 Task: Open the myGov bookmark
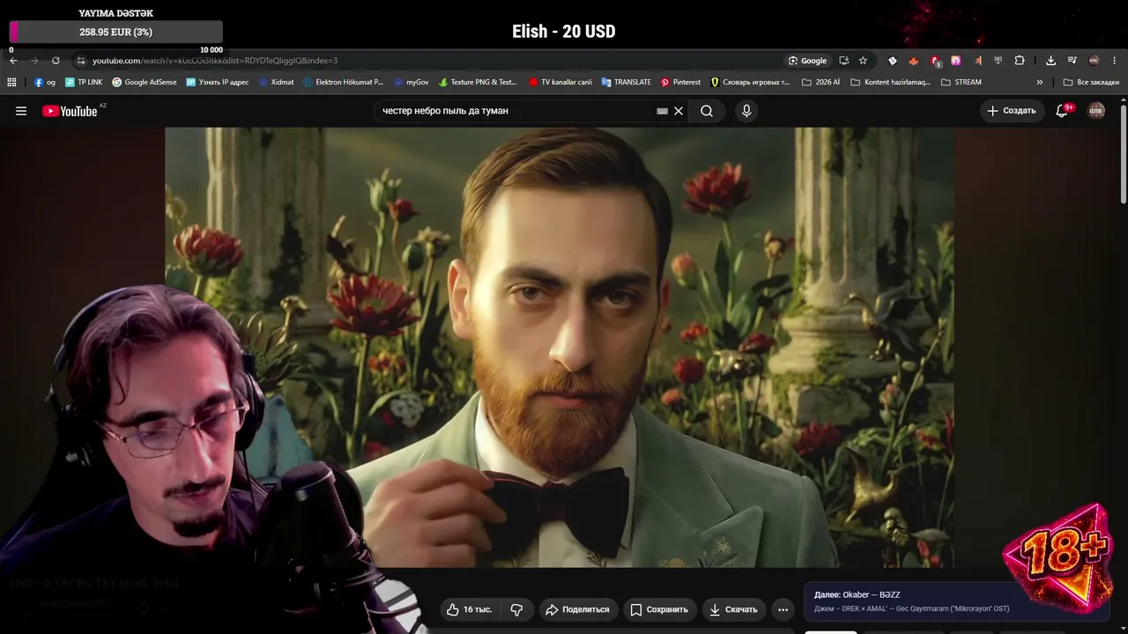coord(412,82)
